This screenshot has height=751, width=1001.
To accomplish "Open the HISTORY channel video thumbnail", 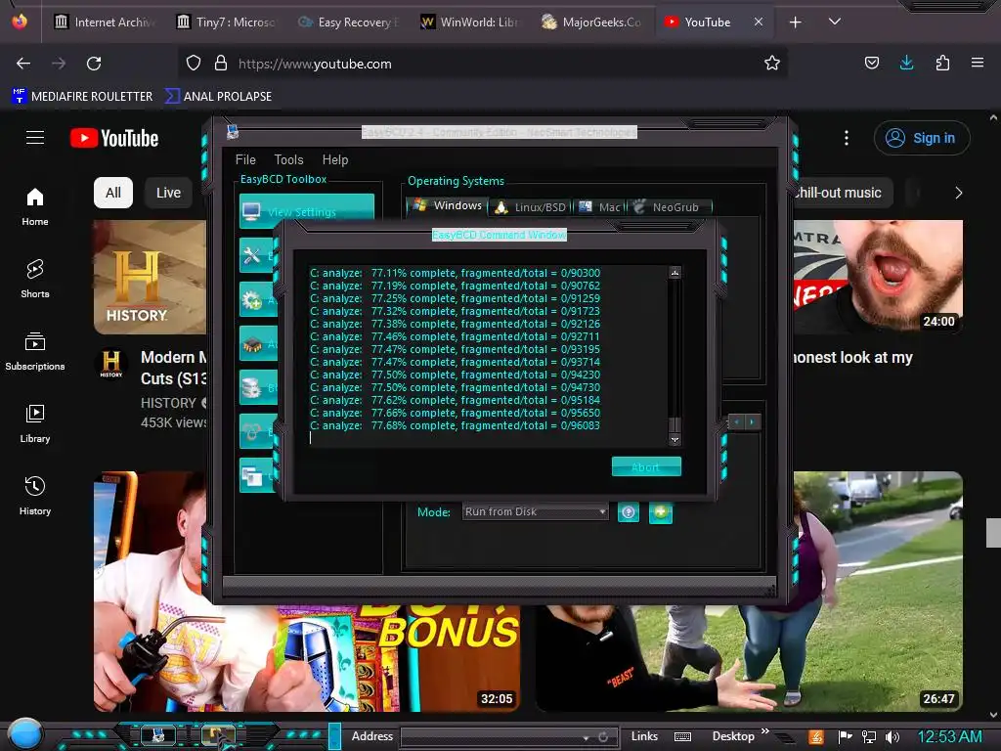I will click(151, 277).
